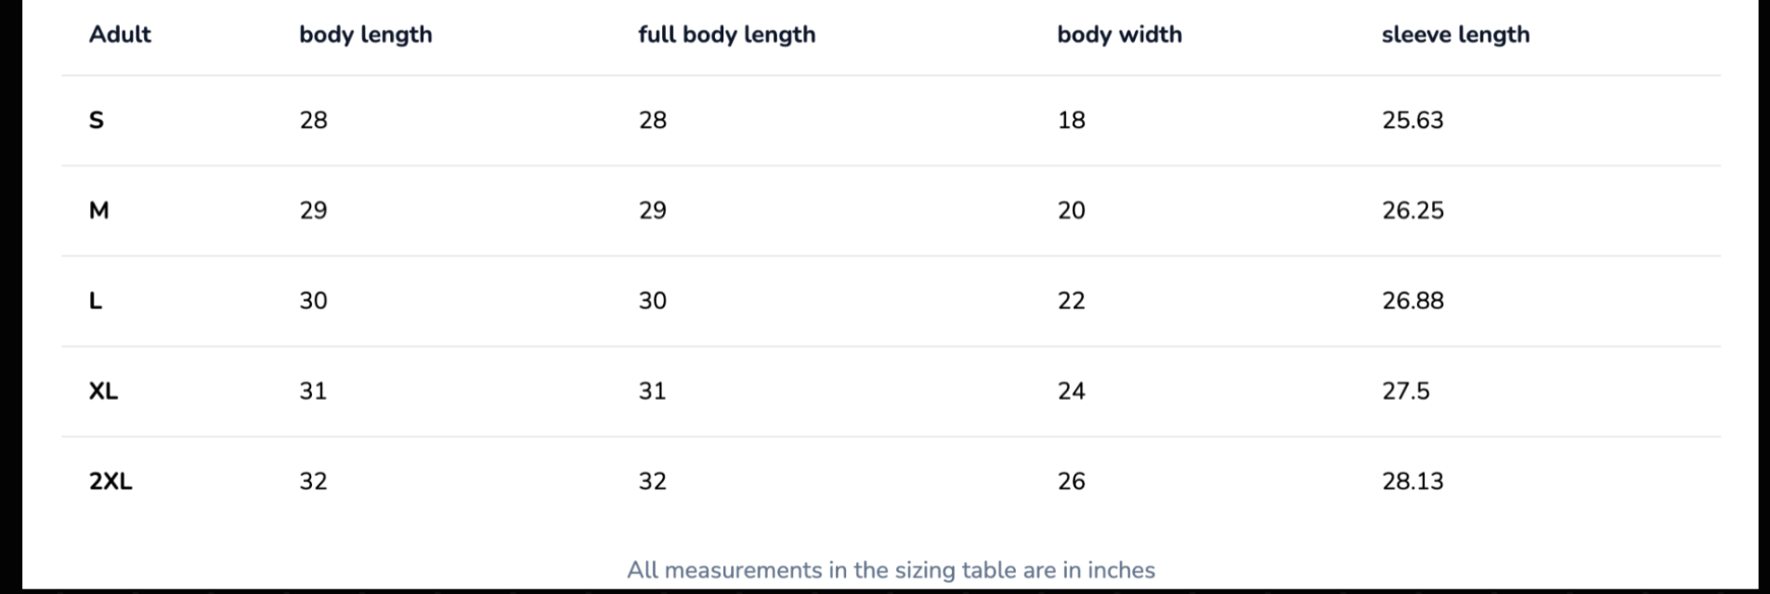Viewport: 1770px width, 594px height.
Task: Click the S body width value 18
Action: (x=1071, y=121)
